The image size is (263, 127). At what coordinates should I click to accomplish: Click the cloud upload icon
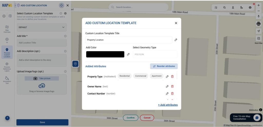(42, 86)
